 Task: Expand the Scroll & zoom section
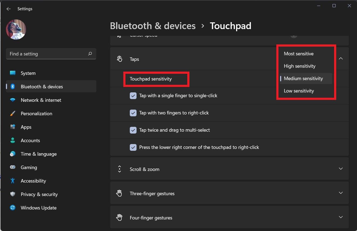pos(341,169)
